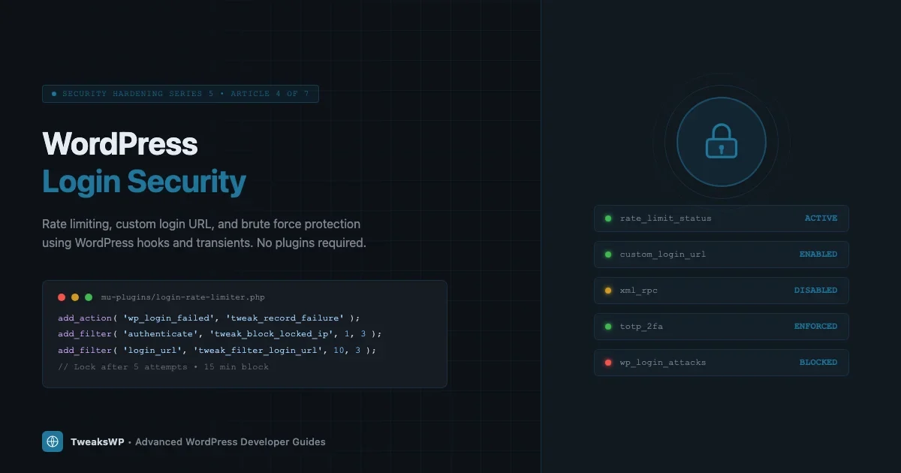Click the WordPress heading text
This screenshot has height=473, width=901.
(120, 143)
